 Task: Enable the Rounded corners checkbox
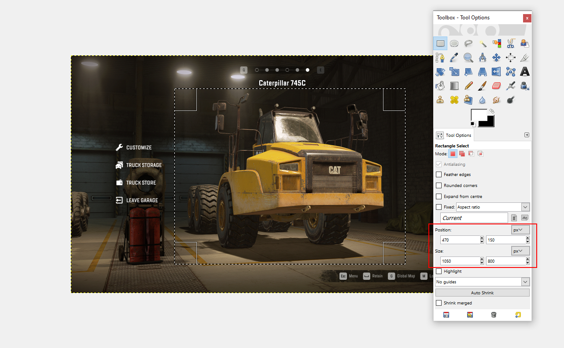tap(439, 186)
